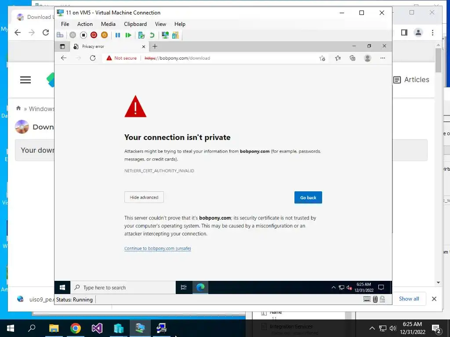The width and height of the screenshot is (450, 337).
Task: Click home breadcrumb icon on webpage
Action: click(18, 108)
